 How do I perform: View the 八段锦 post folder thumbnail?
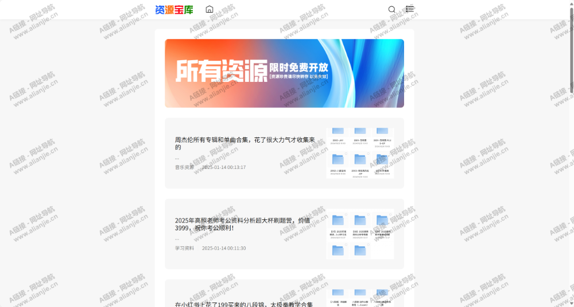pyautogui.click(x=360, y=298)
